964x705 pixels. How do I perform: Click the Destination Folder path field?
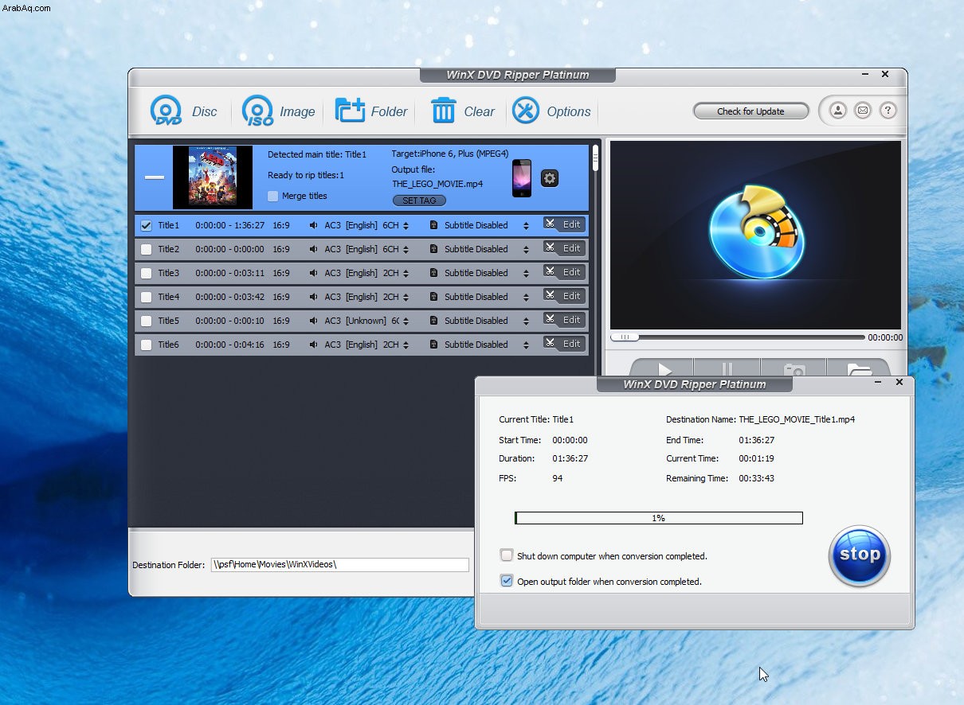[x=340, y=565]
